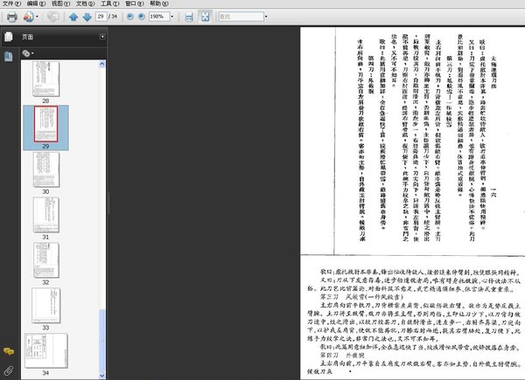Click the Print icon in the toolbar
Viewport: 525px width, 380px height.
[x=12, y=17]
